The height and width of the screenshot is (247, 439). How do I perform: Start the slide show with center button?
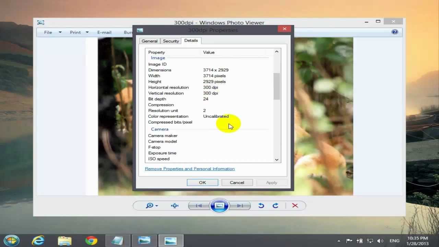219,205
